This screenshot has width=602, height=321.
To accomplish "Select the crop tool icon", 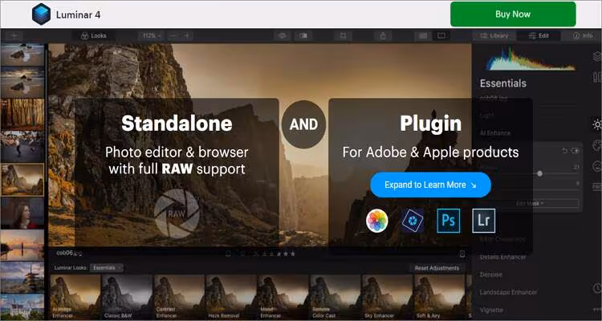I will (x=343, y=35).
